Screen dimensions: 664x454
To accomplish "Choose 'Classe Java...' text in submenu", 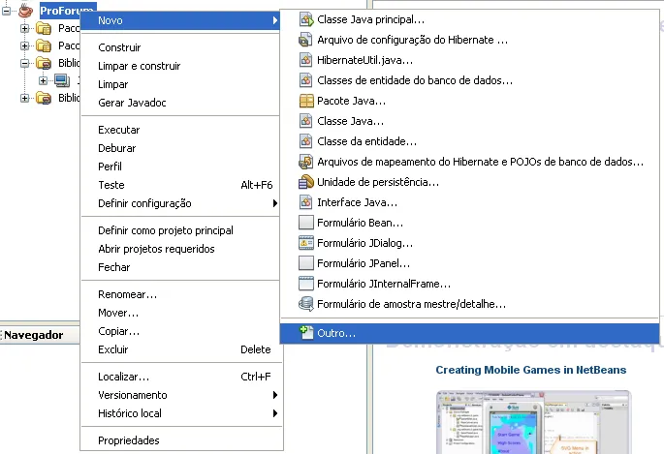I will (x=350, y=121).
